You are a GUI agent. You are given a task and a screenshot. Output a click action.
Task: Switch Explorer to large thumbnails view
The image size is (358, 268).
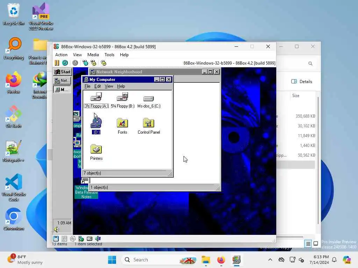pos(316,244)
